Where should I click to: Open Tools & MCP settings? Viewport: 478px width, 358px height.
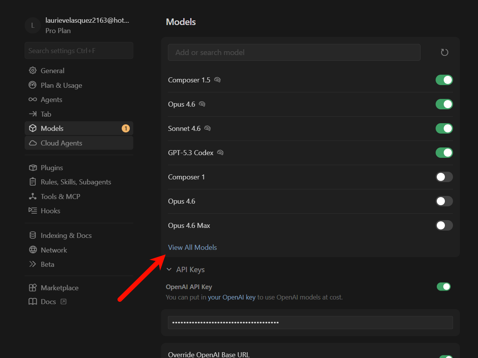tap(79, 197)
